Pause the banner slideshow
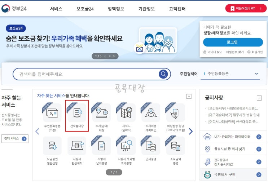This screenshot has width=268, height=182. click(x=110, y=56)
